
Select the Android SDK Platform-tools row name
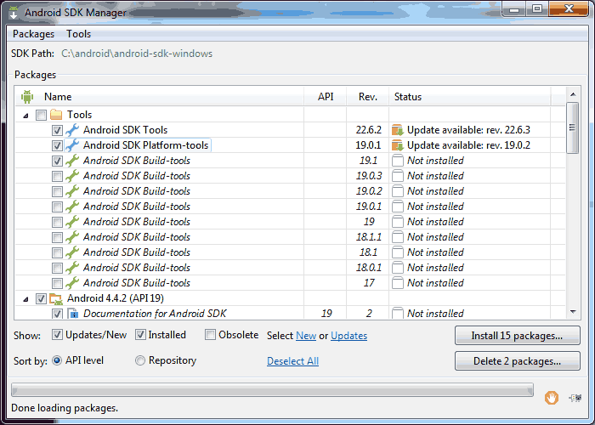[145, 145]
